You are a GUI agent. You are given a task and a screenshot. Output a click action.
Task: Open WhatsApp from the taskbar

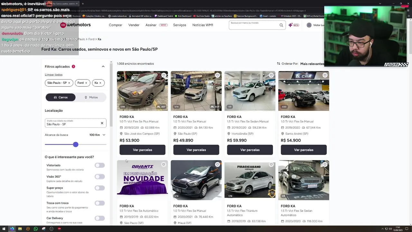[x=36, y=229]
